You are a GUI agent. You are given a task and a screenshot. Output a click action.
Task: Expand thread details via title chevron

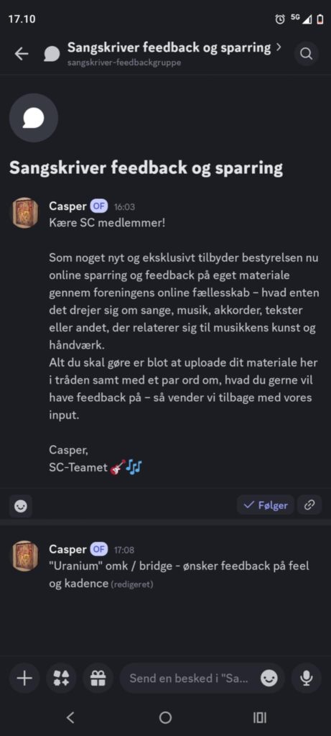279,47
